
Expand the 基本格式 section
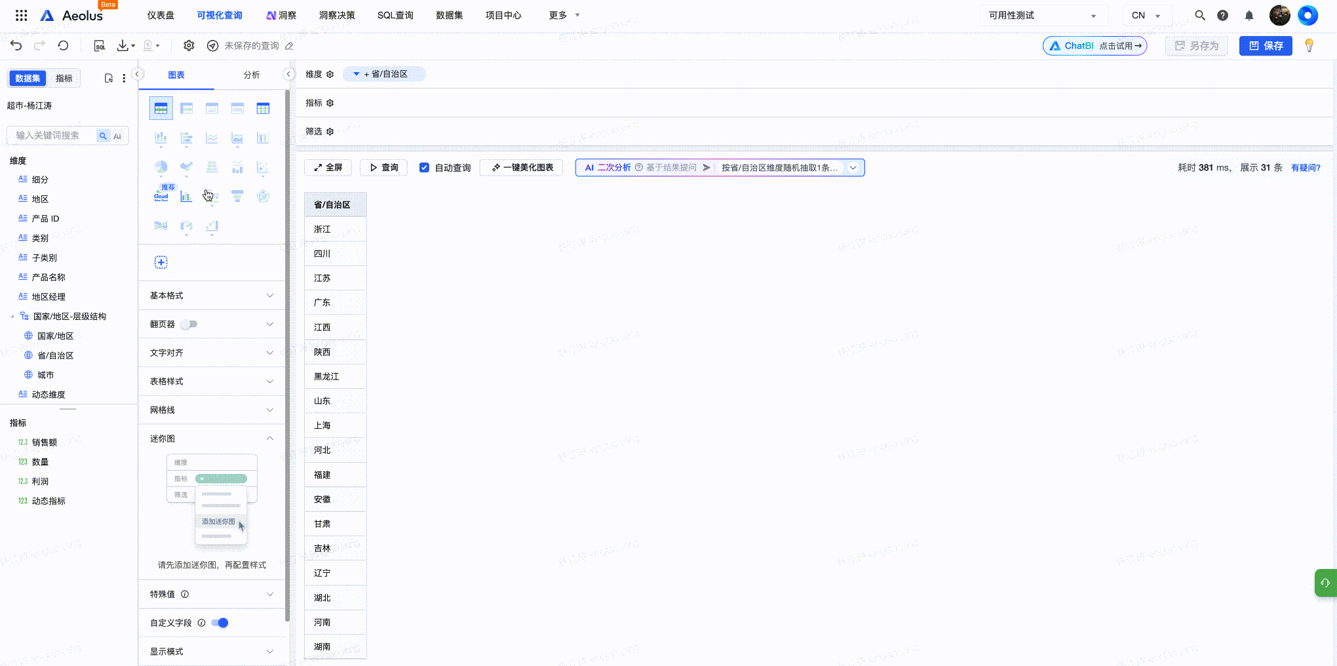pyautogui.click(x=212, y=296)
